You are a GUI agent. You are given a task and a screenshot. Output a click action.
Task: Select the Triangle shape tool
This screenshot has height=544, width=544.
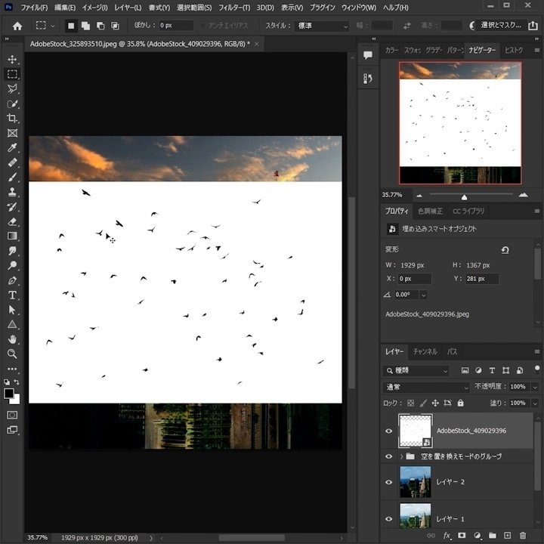(13, 325)
